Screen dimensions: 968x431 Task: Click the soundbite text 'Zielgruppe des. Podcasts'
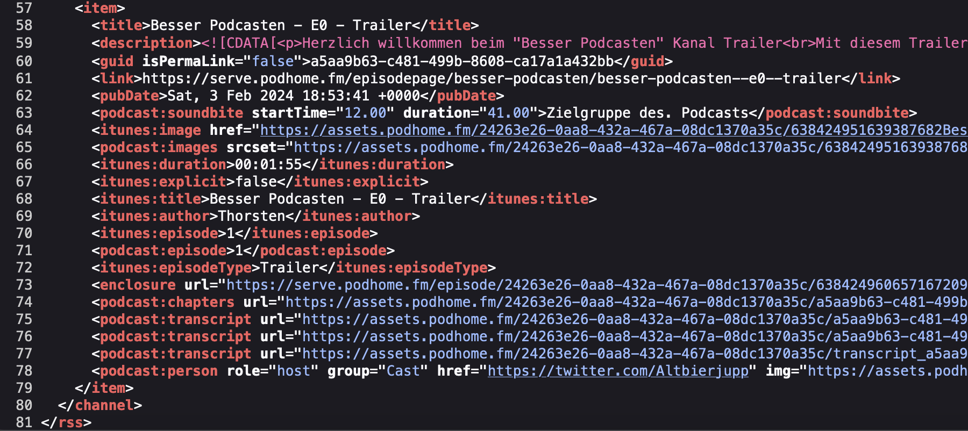pos(648,113)
